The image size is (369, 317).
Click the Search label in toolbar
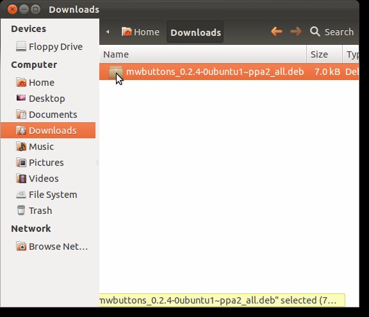[339, 32]
